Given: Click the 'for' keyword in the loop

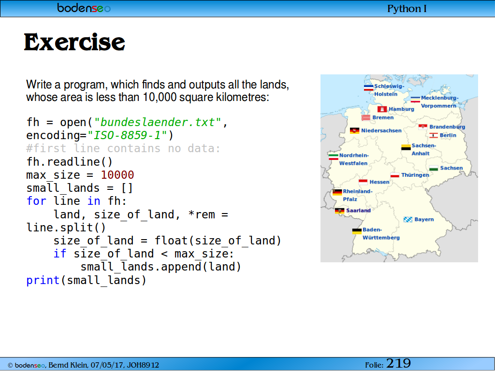Looking at the screenshot, I should point(36,201).
